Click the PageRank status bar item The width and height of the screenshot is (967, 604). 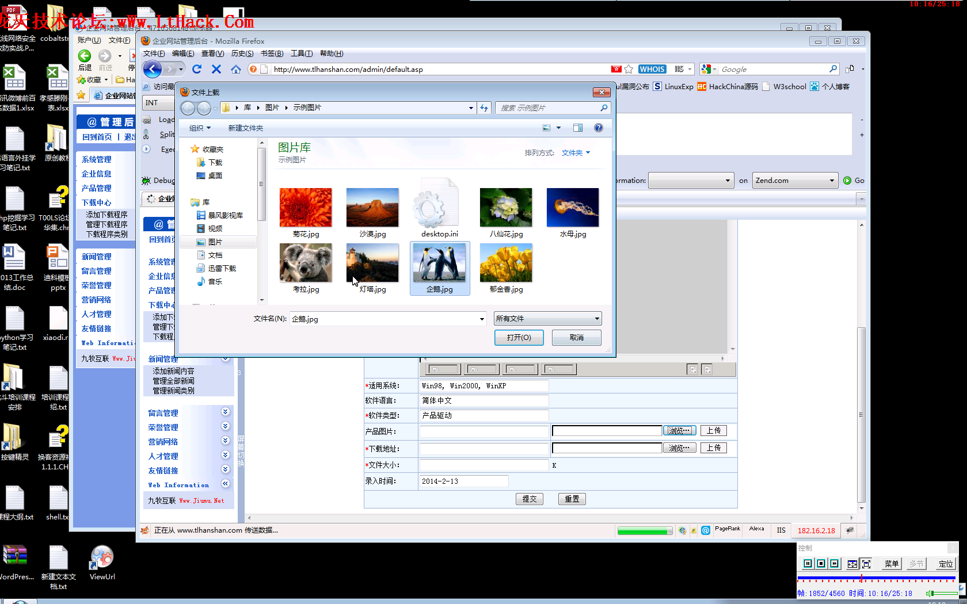(728, 529)
